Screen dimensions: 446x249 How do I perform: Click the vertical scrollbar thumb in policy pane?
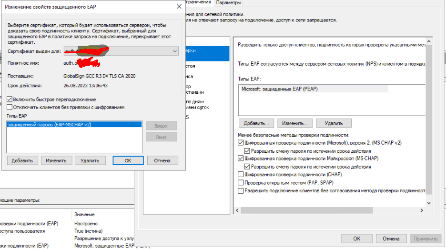[429, 120]
